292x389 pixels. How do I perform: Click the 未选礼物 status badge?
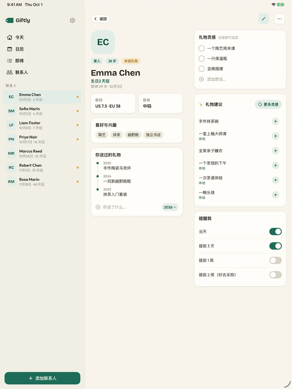point(131,61)
